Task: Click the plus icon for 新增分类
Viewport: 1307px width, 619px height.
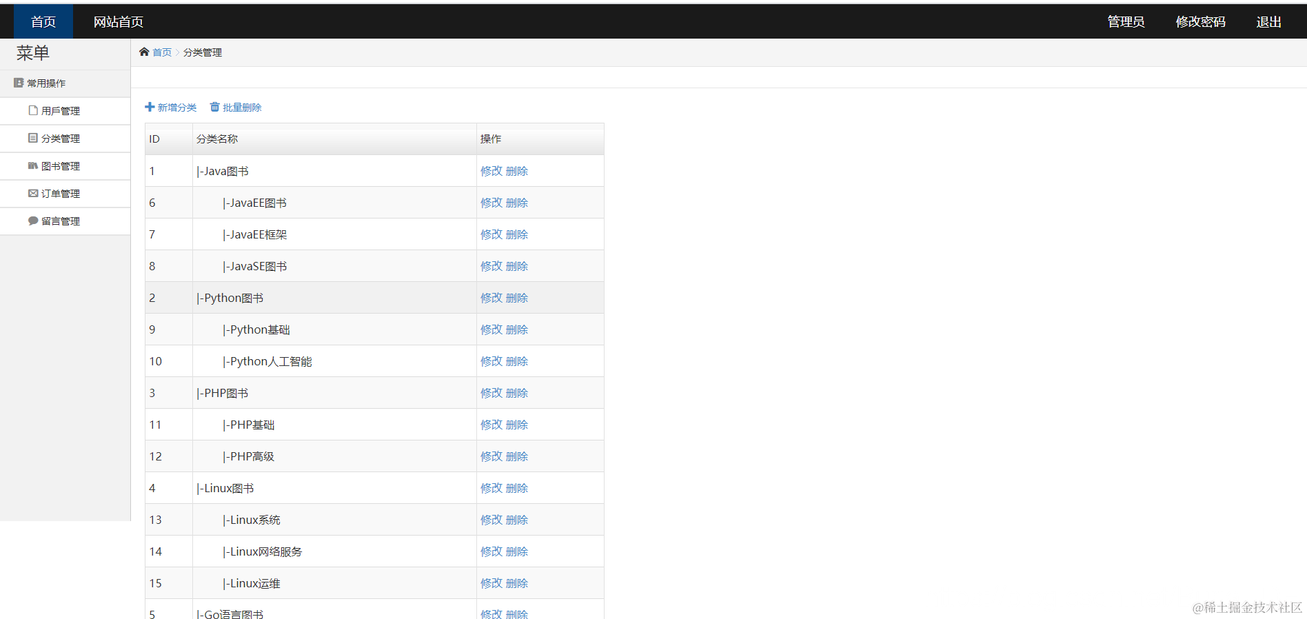Action: click(150, 107)
